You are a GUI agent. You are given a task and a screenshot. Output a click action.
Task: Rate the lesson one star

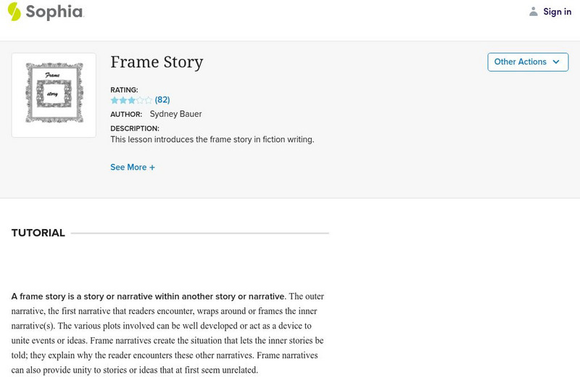114,100
